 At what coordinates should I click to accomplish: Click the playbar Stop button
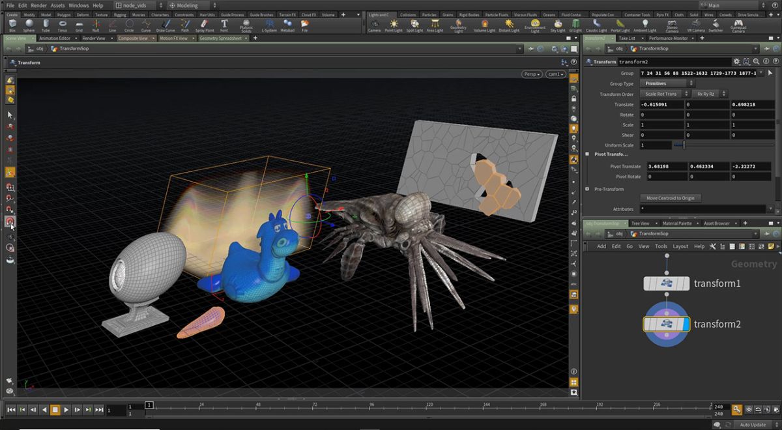(x=55, y=410)
